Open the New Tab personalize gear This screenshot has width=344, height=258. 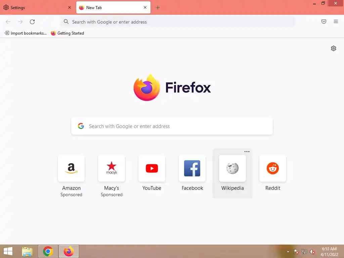tap(334, 48)
